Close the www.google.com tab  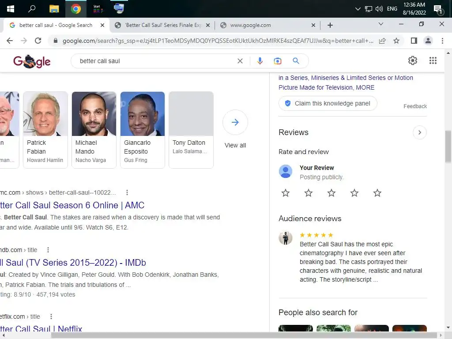pyautogui.click(x=313, y=25)
